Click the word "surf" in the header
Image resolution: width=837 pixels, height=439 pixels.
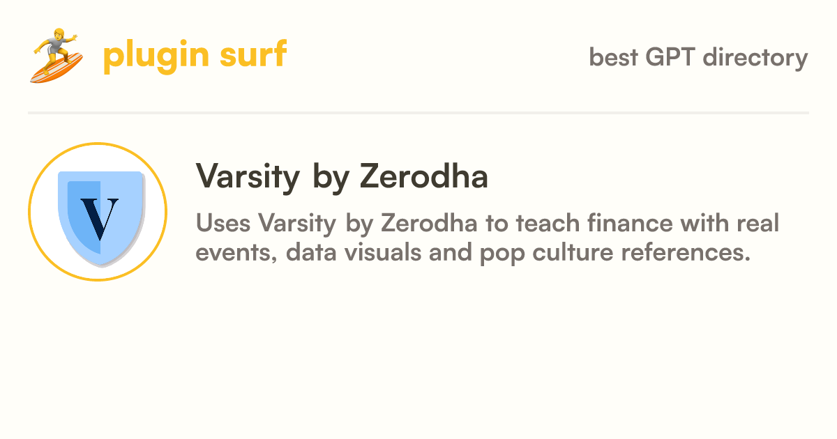click(252, 54)
